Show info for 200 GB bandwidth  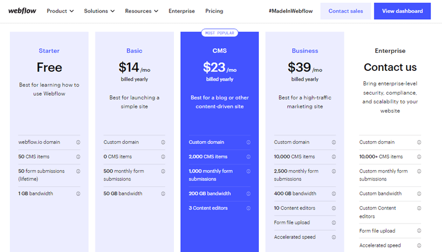click(248, 194)
